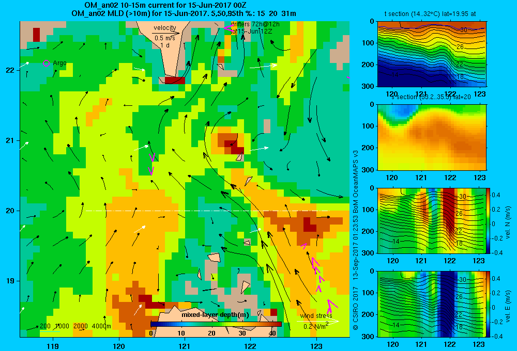
Task: Click the dark red MLD patch near 21N 121.7E
Action: 234,147
